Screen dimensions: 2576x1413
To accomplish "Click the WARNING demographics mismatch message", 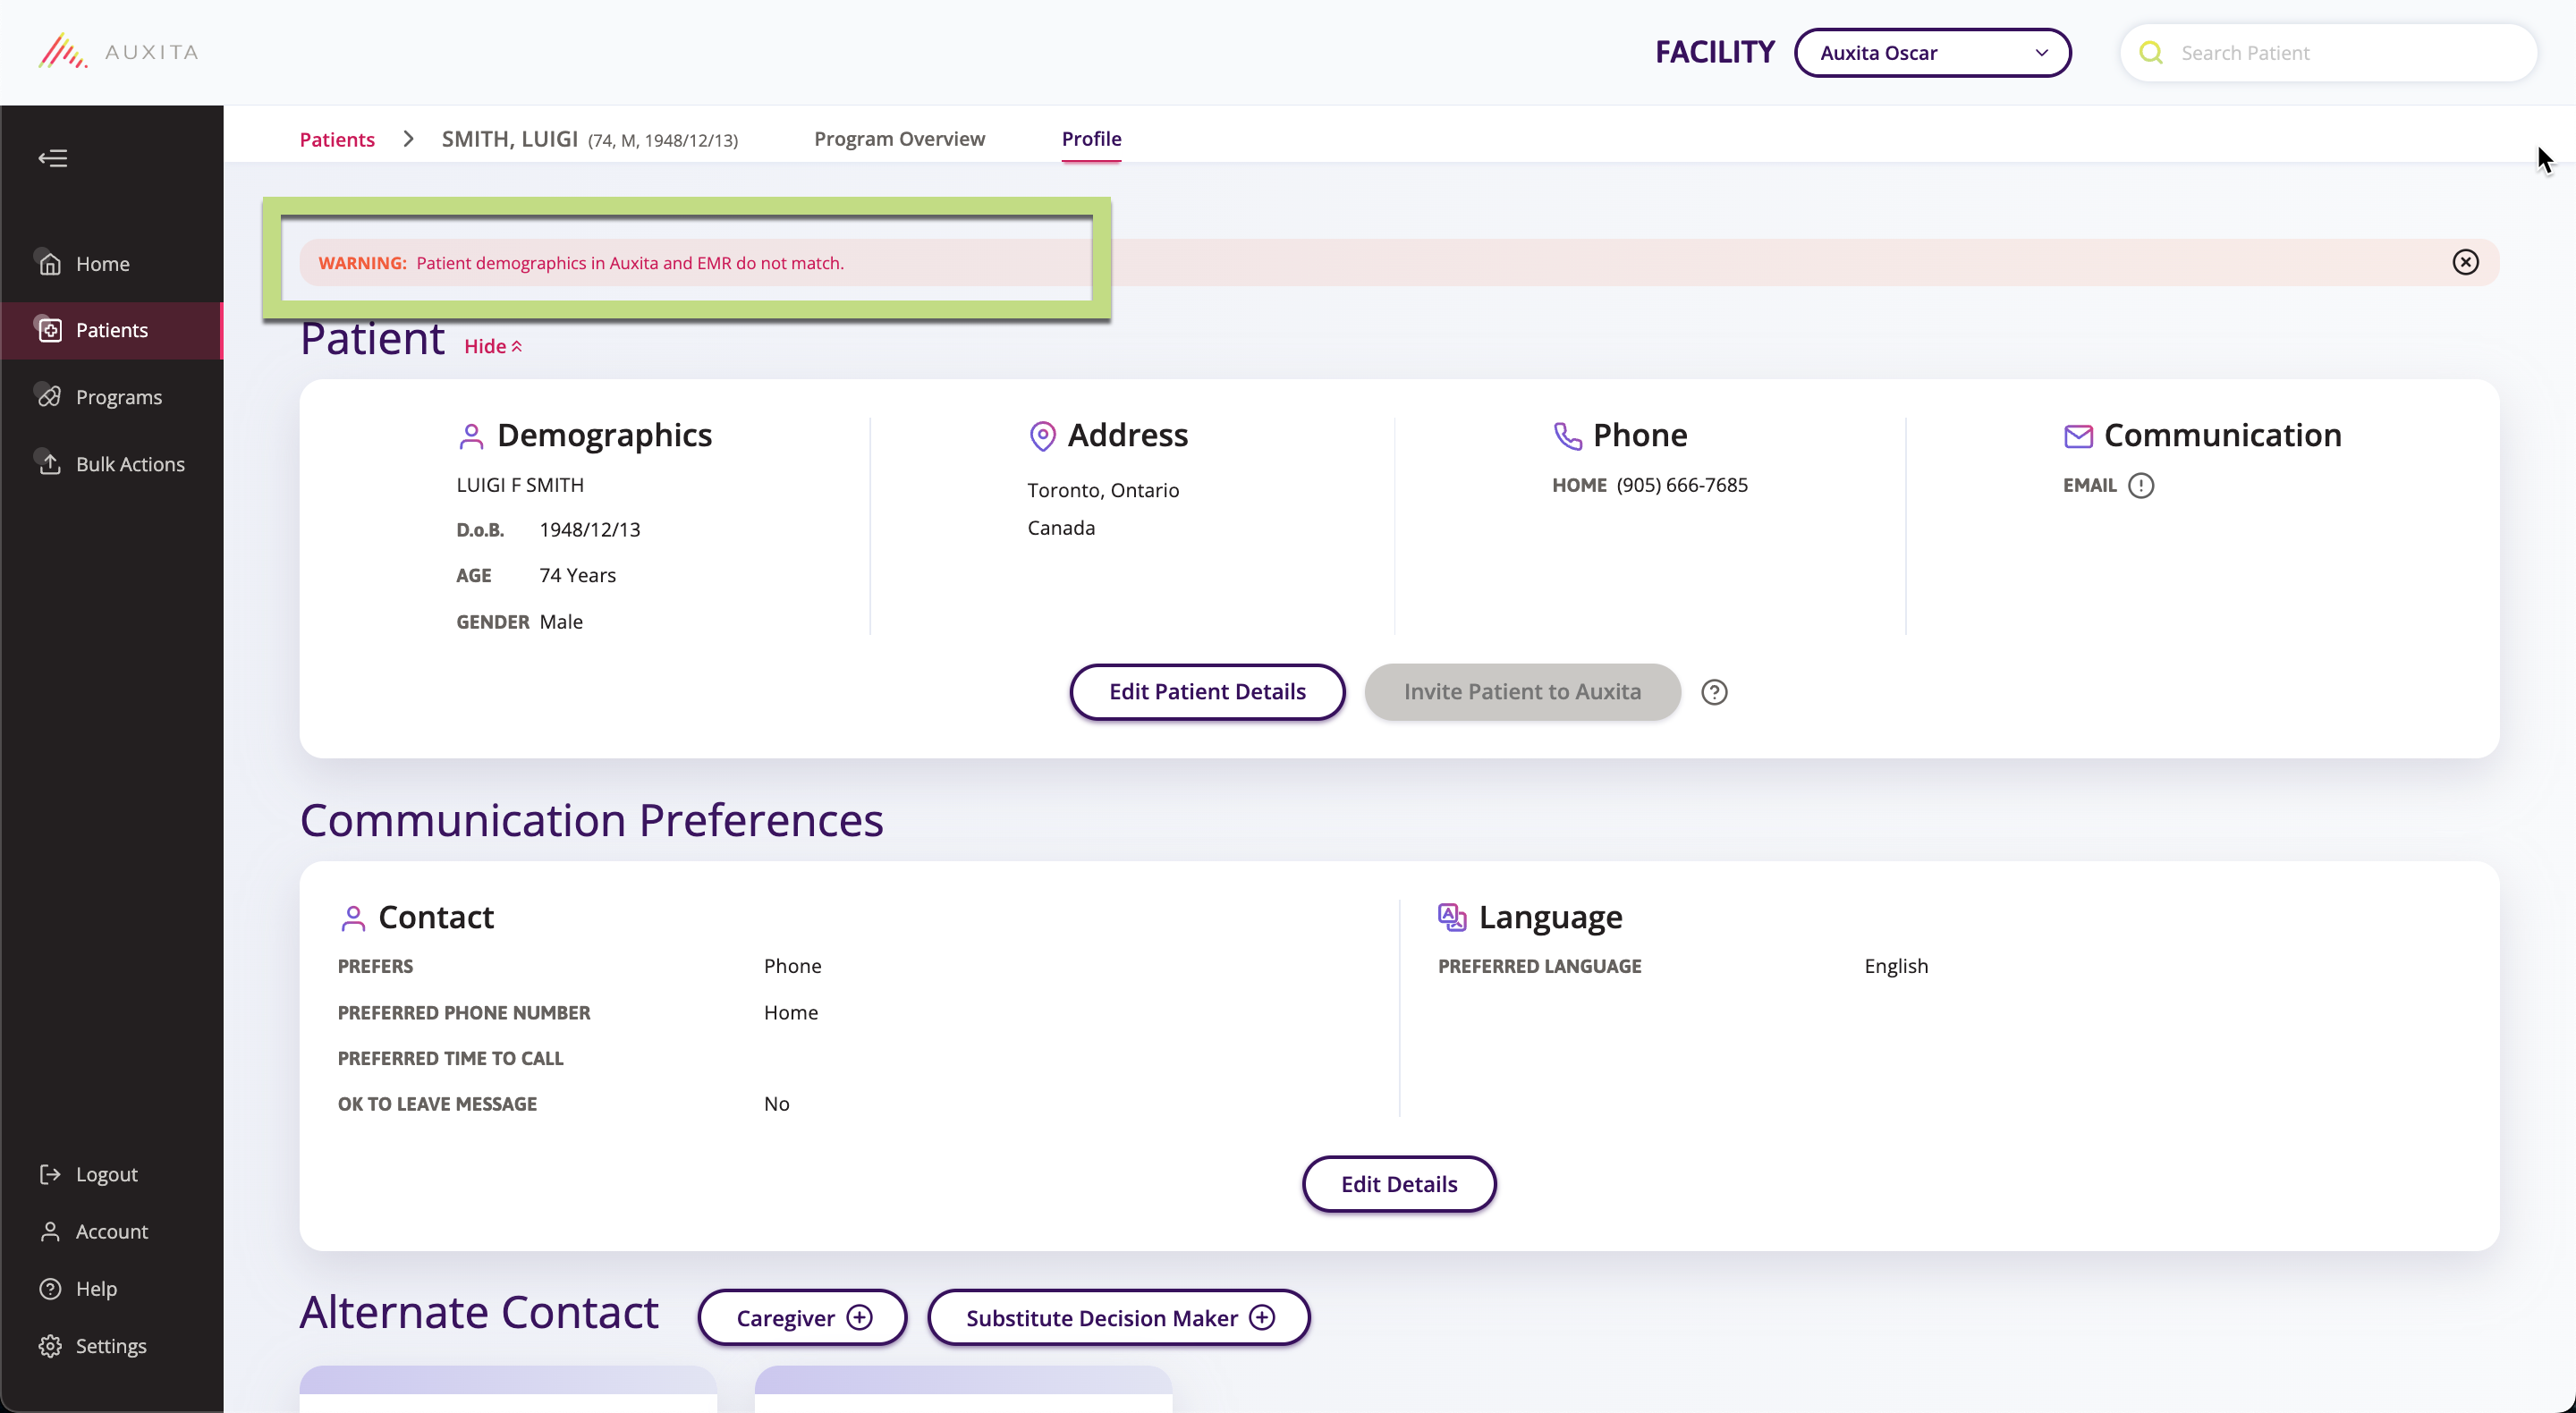I will click(580, 263).
